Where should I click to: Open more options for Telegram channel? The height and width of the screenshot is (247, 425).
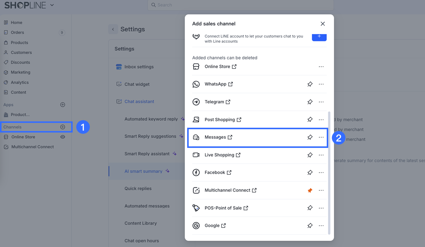click(321, 102)
